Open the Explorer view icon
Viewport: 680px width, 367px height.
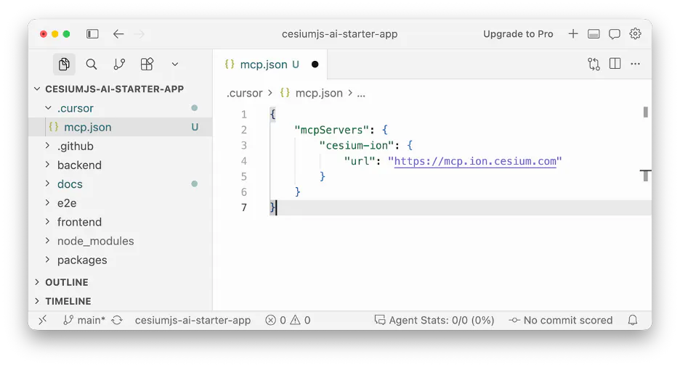click(x=64, y=64)
